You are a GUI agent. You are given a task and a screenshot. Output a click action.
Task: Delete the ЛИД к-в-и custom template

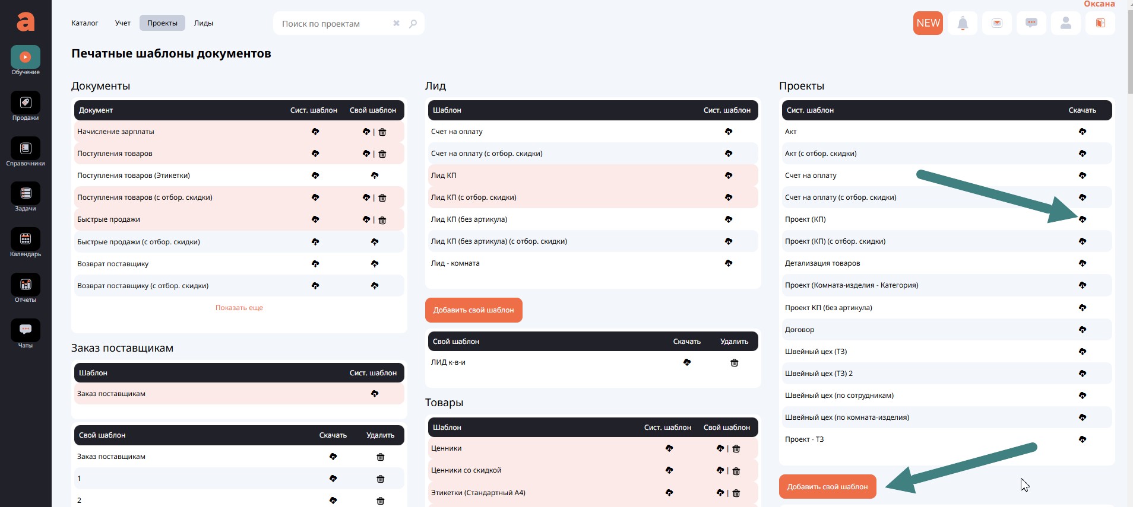pos(734,363)
